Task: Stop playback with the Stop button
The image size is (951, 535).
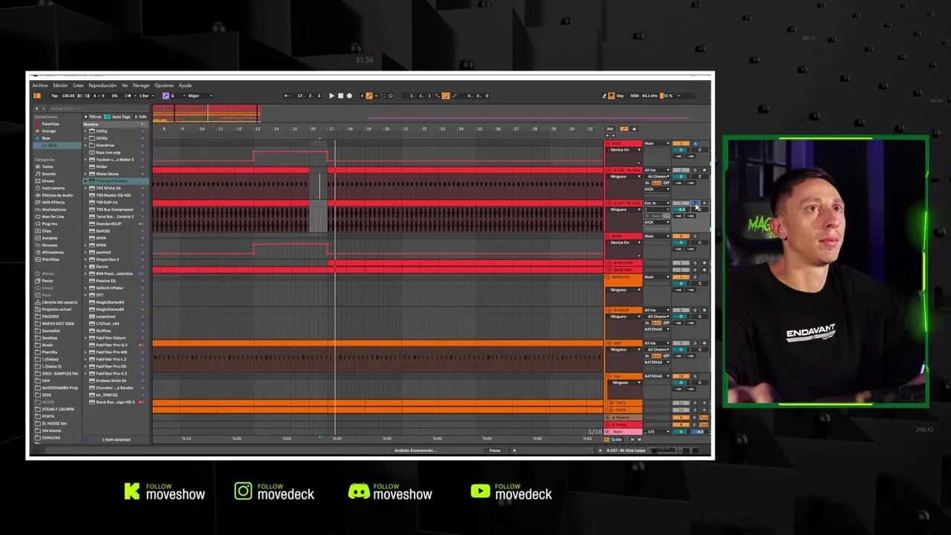Action: click(340, 96)
